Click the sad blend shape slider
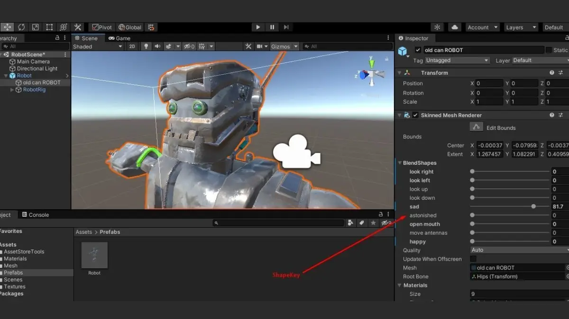 coord(510,206)
